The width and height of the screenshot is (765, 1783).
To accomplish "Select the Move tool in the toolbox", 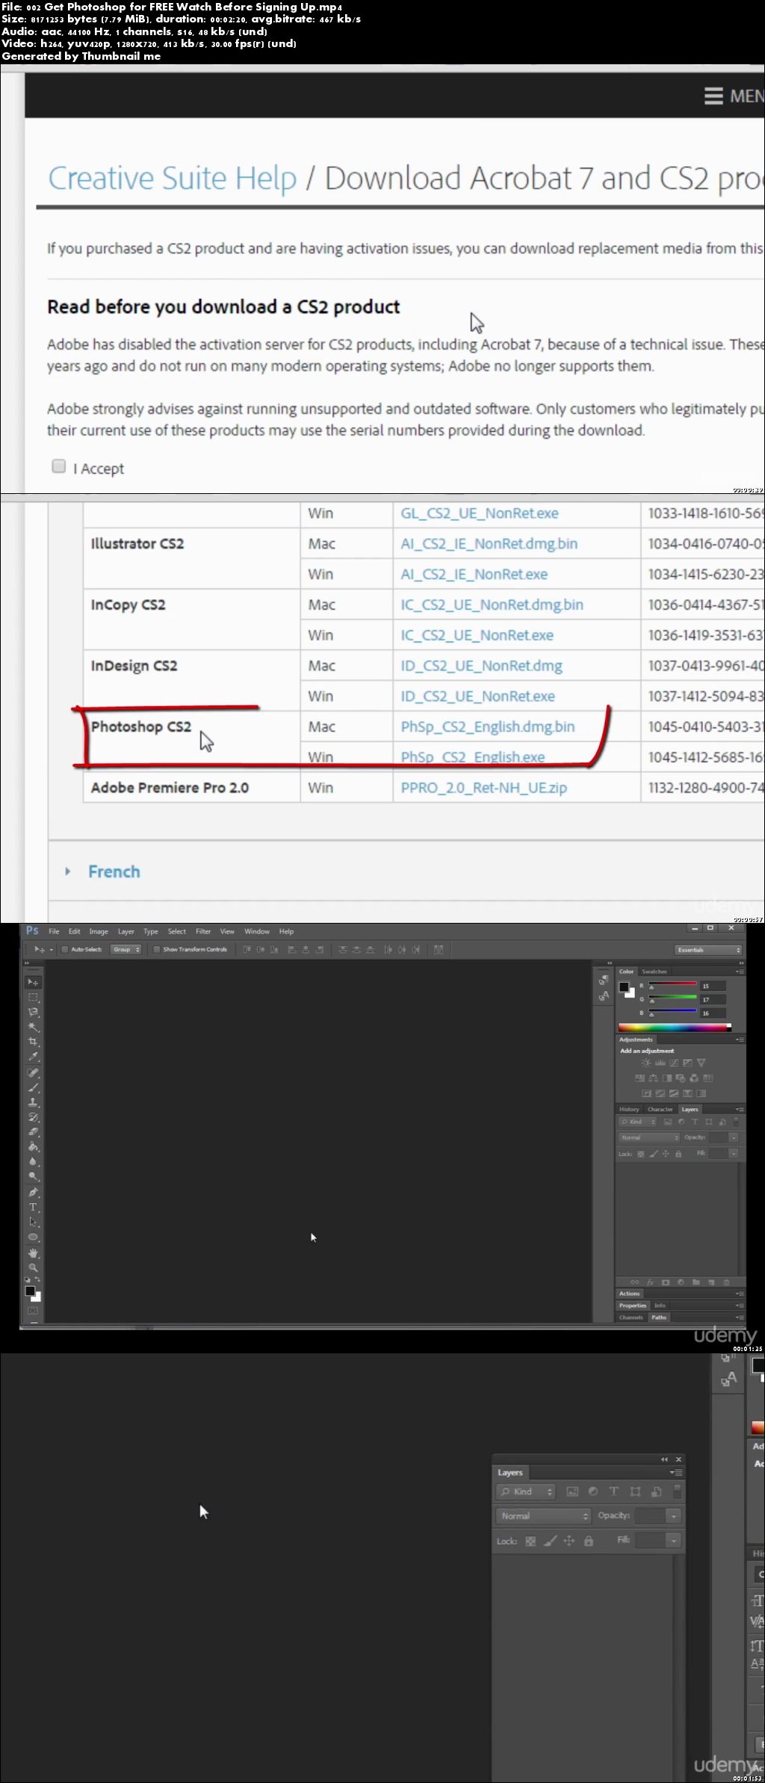I will pyautogui.click(x=33, y=982).
